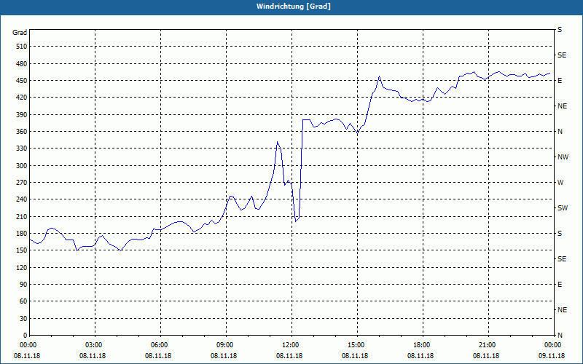Click the SW compass label
This screenshot has height=364, width=583.
click(563, 208)
